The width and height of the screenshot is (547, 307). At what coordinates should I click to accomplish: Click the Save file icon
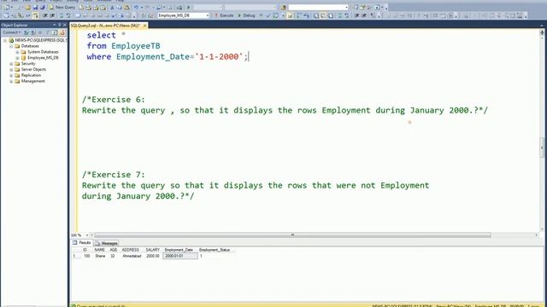click(35, 8)
